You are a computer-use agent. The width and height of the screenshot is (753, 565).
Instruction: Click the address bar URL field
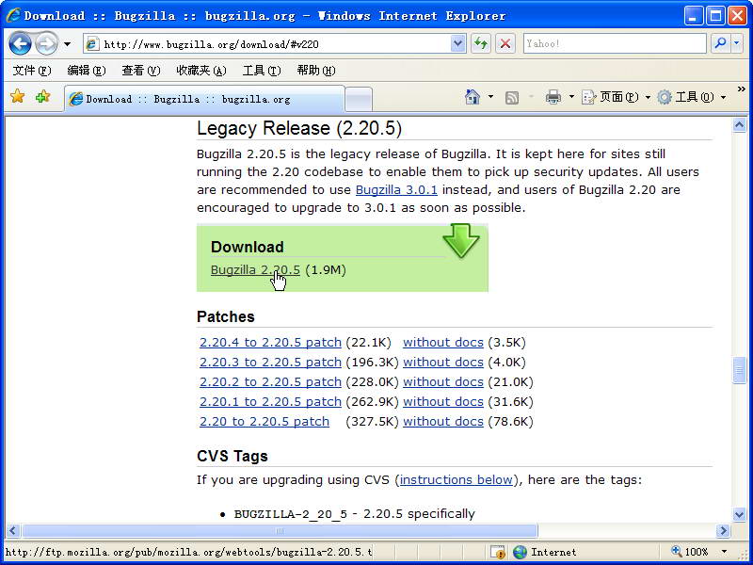276,44
